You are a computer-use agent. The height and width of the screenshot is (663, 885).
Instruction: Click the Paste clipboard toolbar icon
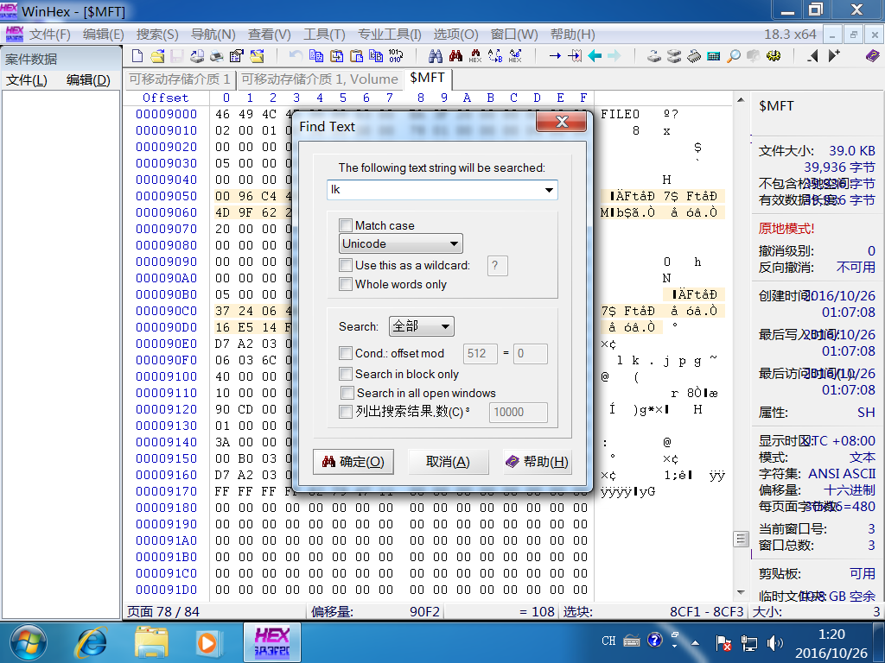click(356, 56)
